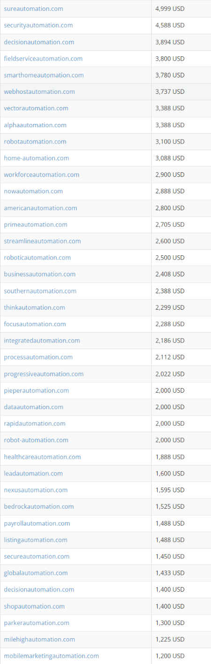The image size is (211, 664).
Task: Click robot-automation.com domain link
Action: tap(36, 440)
